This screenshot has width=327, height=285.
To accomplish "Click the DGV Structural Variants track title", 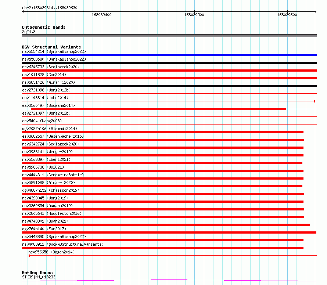I will (51, 47).
